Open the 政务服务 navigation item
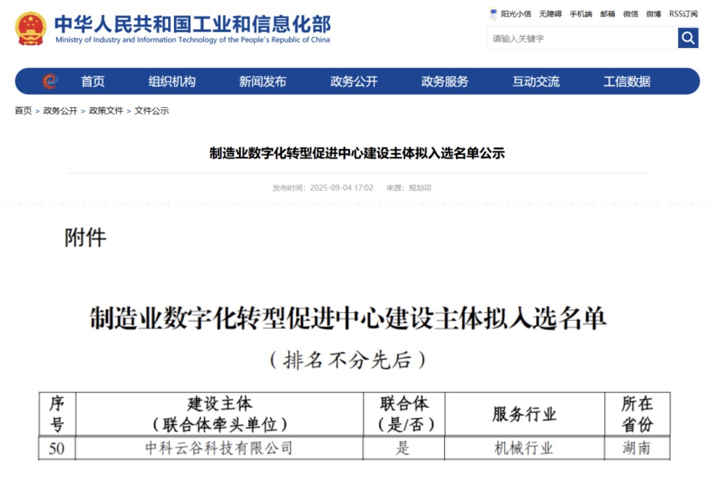This screenshot has height=483, width=714. (445, 82)
